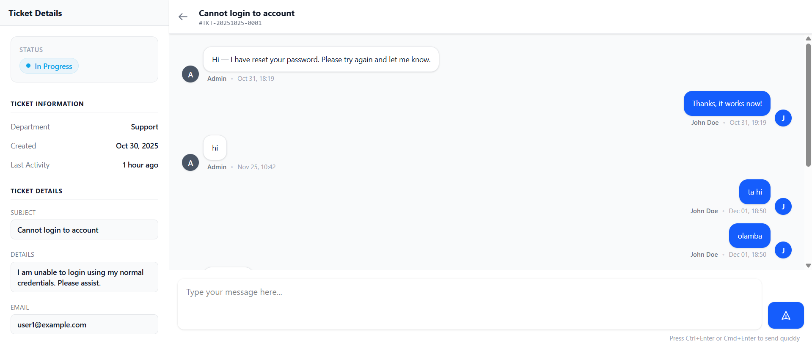812x346 pixels.
Task: Click the ticket number #TKT-20251025-0001
Action: tap(230, 23)
